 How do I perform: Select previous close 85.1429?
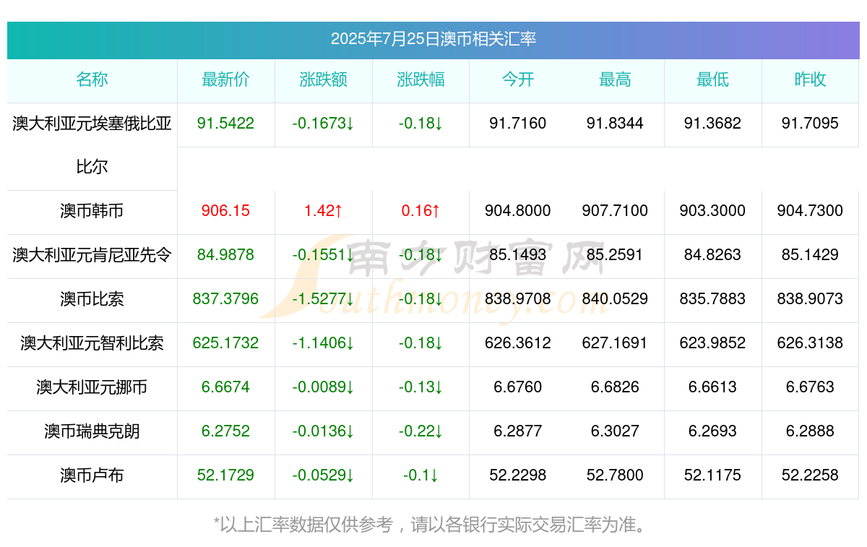tap(811, 255)
